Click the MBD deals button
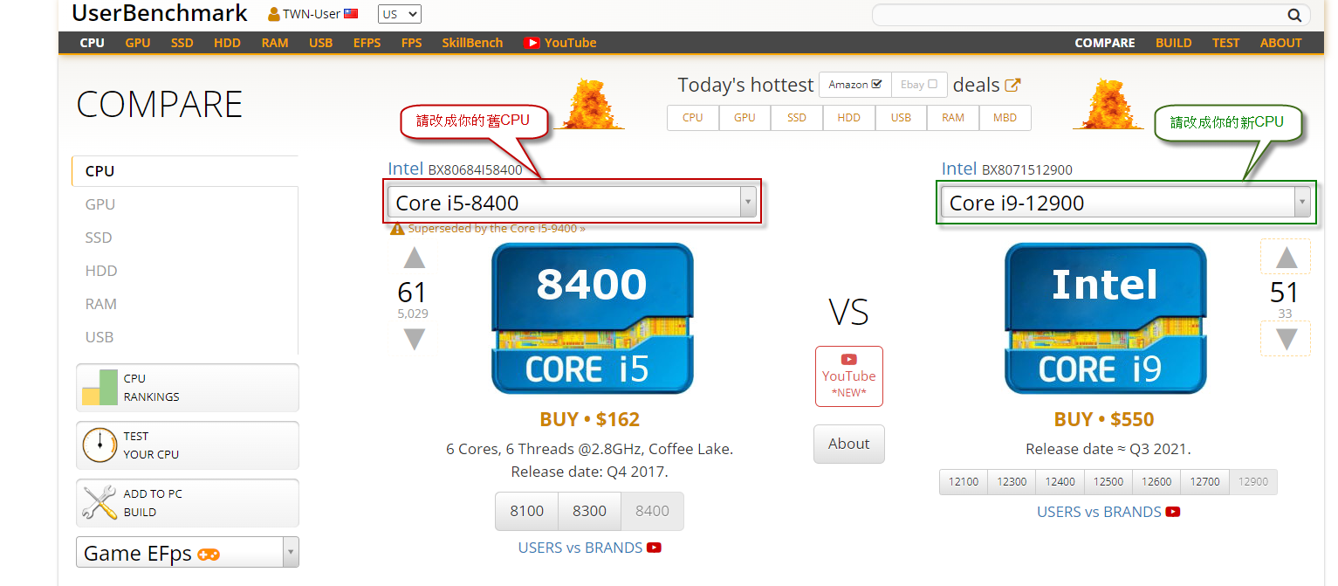Image resolution: width=1338 pixels, height=586 pixels. point(1005,118)
